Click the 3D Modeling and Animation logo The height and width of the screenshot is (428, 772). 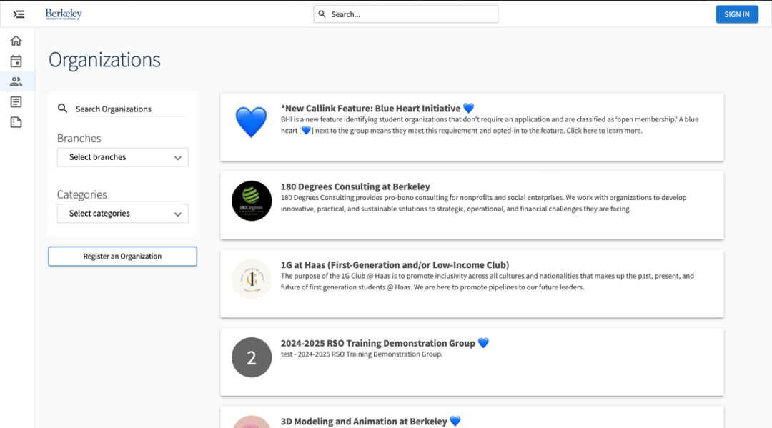coord(252,422)
